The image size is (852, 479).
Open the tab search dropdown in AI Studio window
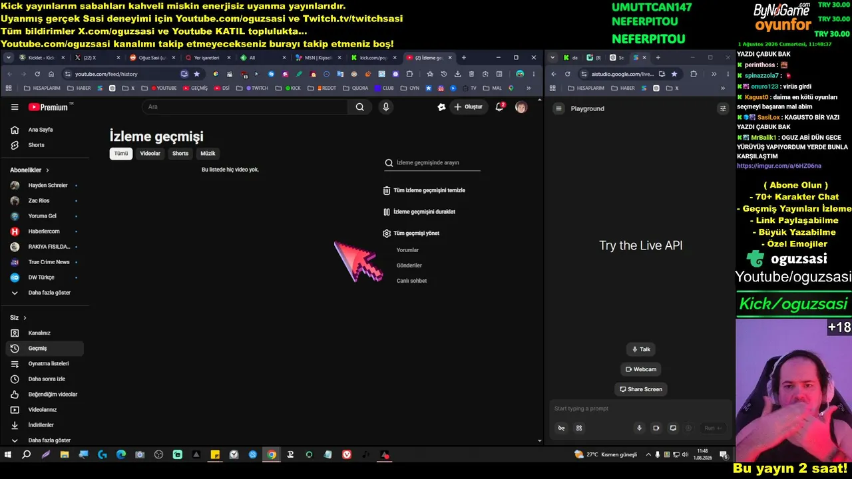pos(552,58)
